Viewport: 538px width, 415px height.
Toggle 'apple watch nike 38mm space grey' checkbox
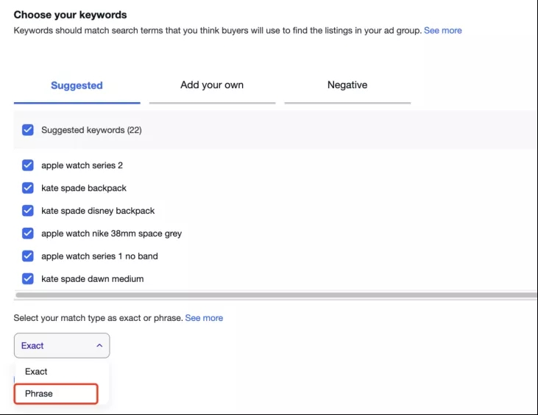pos(28,234)
